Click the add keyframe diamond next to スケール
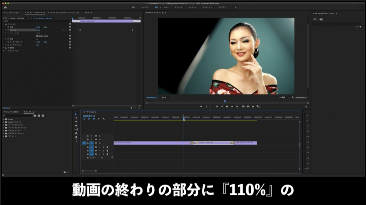This screenshot has width=366, height=205. point(63,30)
